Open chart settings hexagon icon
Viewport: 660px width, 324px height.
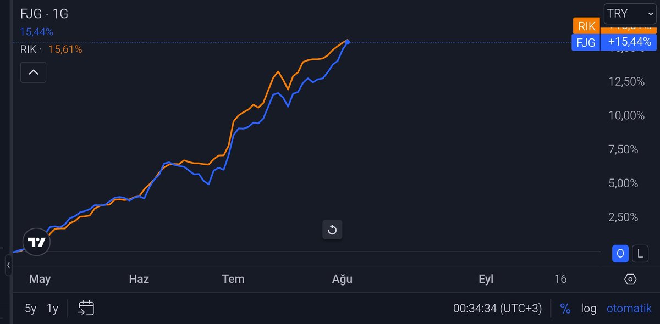click(x=630, y=279)
